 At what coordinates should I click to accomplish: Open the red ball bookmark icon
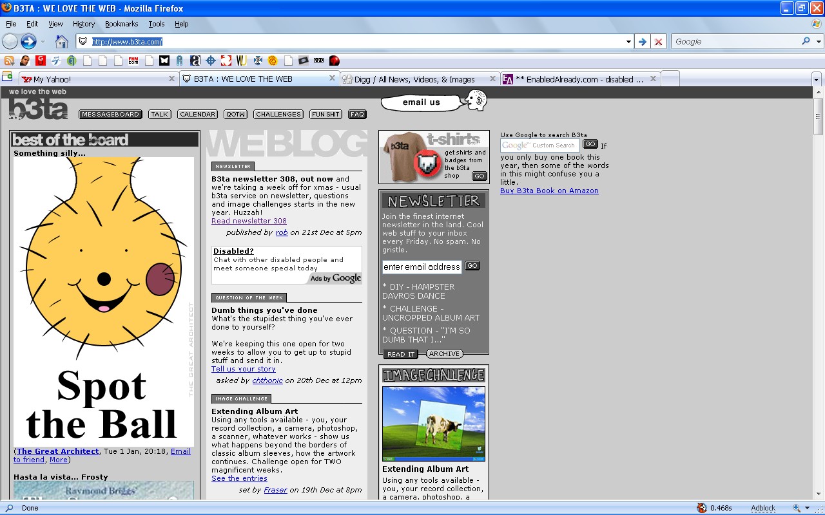click(334, 61)
